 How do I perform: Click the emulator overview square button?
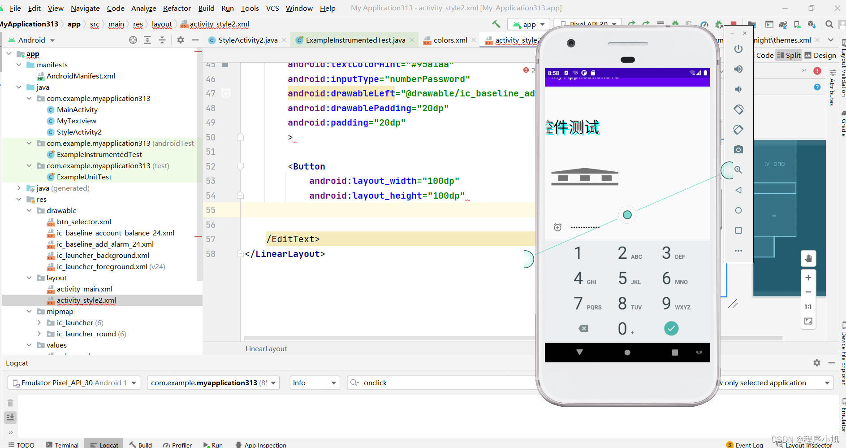[x=738, y=231]
